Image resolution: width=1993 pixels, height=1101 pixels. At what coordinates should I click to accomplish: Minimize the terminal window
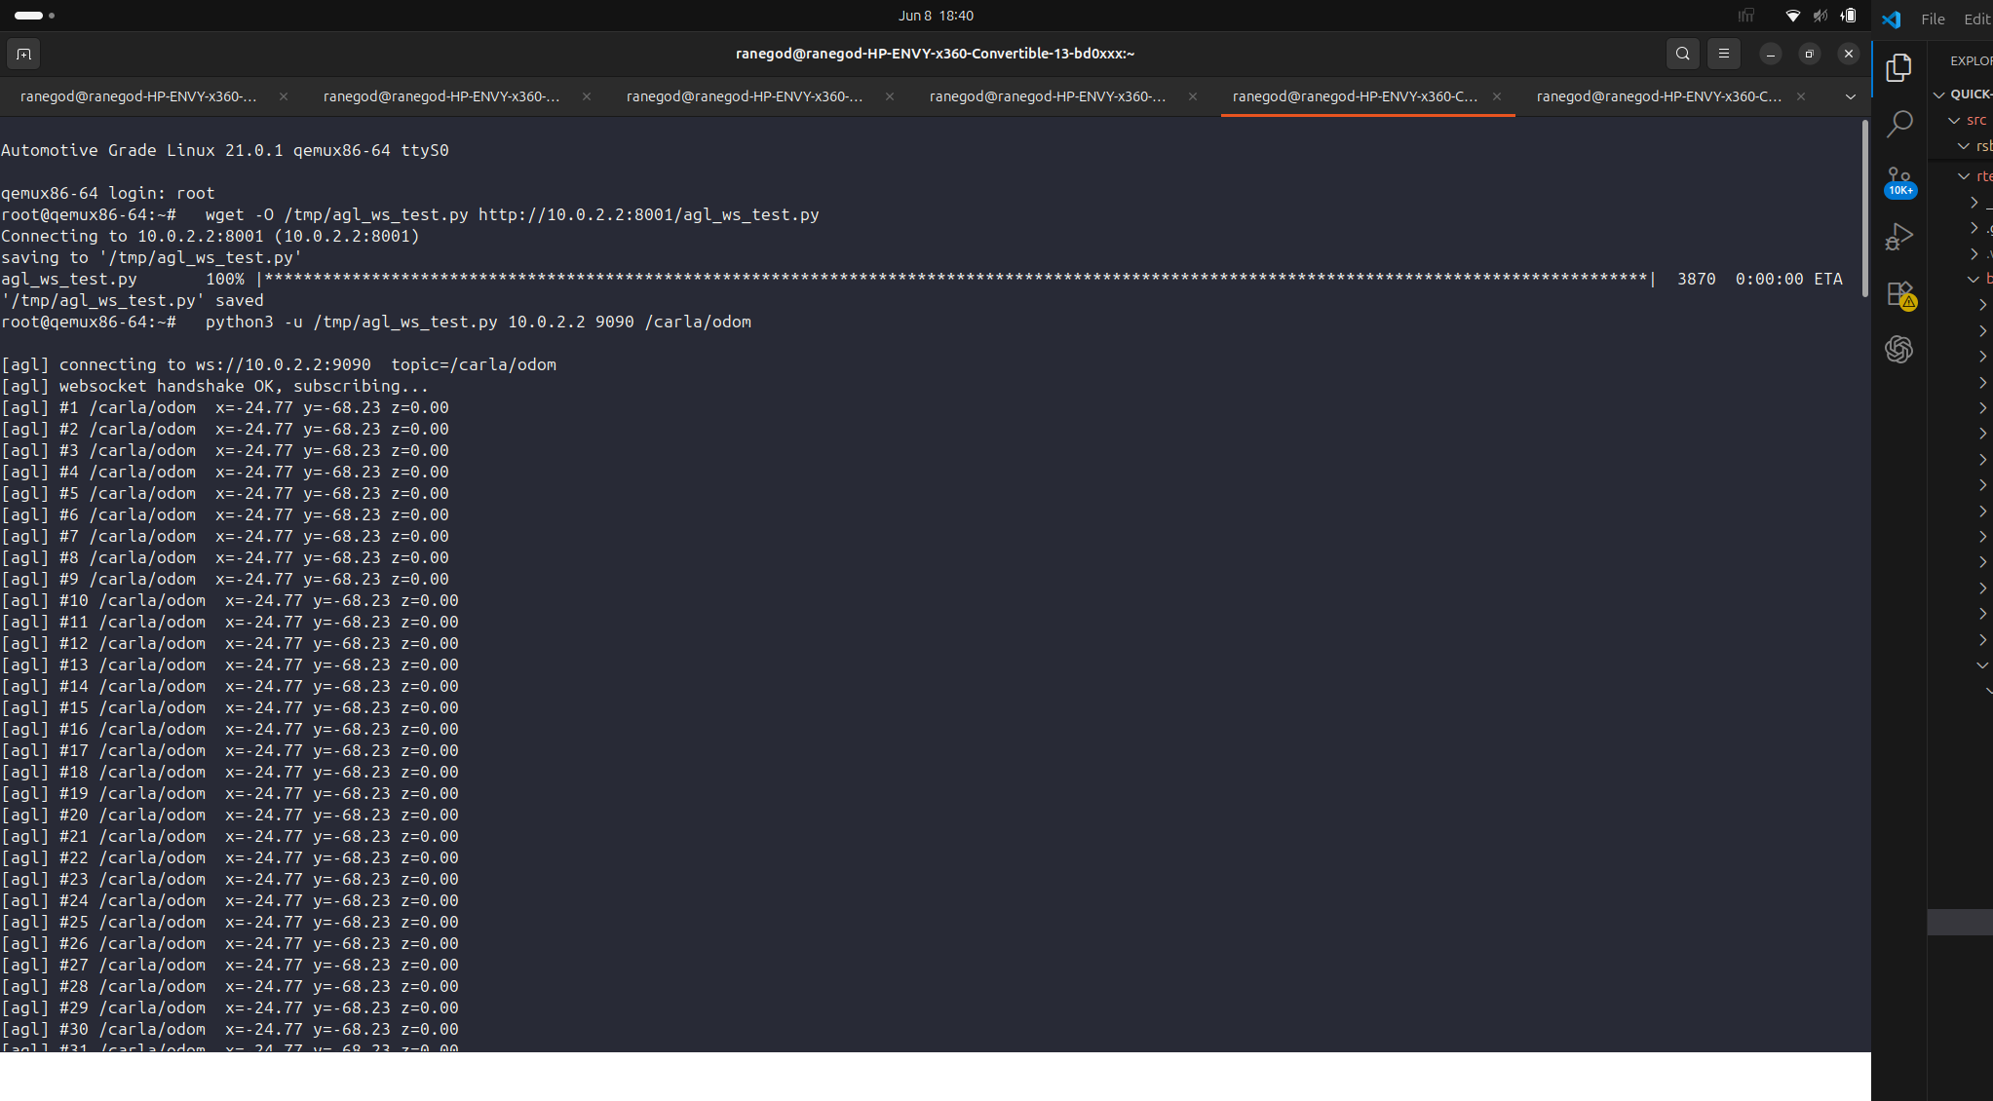(1770, 54)
